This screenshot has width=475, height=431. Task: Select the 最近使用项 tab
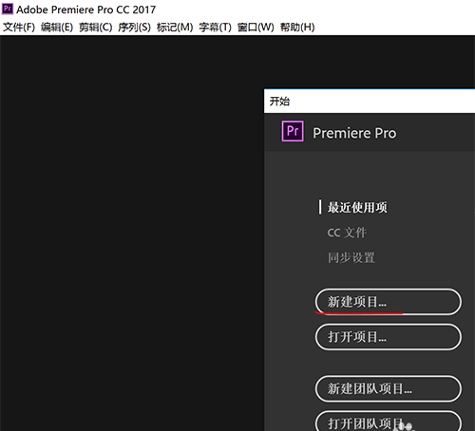pyautogui.click(x=357, y=208)
